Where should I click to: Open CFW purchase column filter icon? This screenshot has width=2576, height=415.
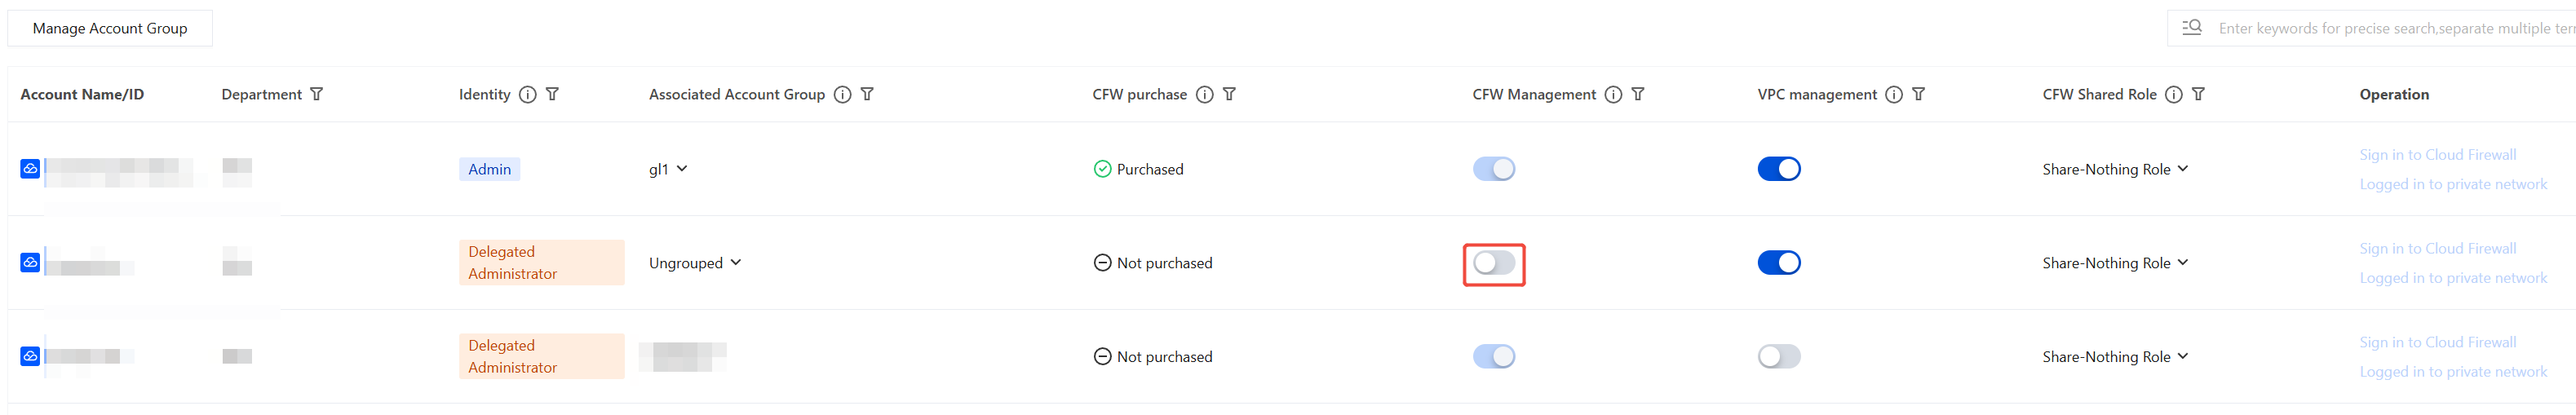pos(1229,94)
